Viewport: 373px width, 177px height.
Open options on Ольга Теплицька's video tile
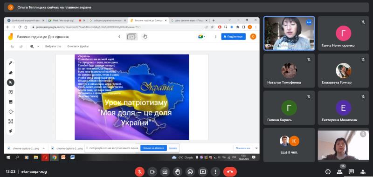[x=309, y=22]
